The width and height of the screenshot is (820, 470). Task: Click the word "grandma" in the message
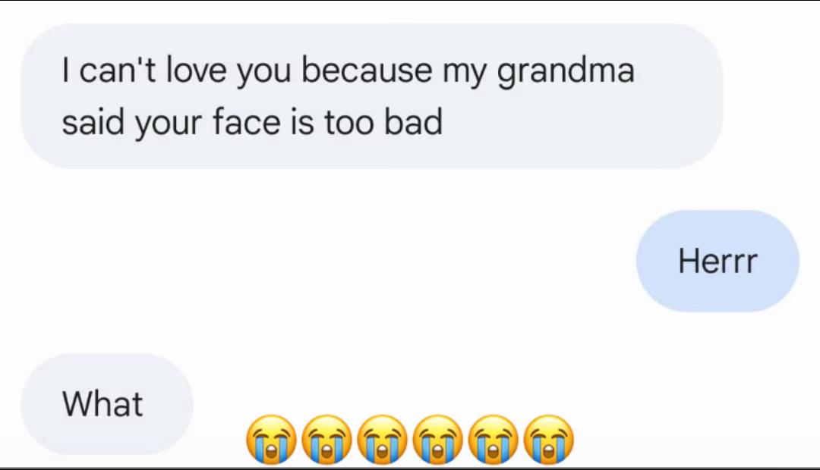[x=566, y=72]
